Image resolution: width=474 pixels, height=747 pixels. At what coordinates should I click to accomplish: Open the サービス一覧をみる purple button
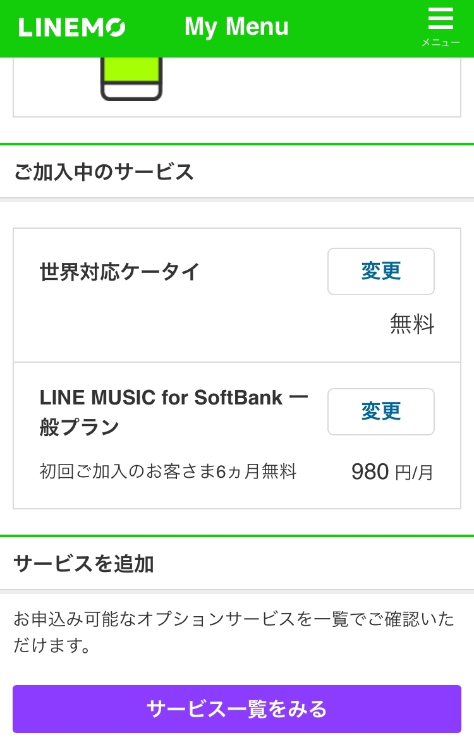pyautogui.click(x=237, y=709)
